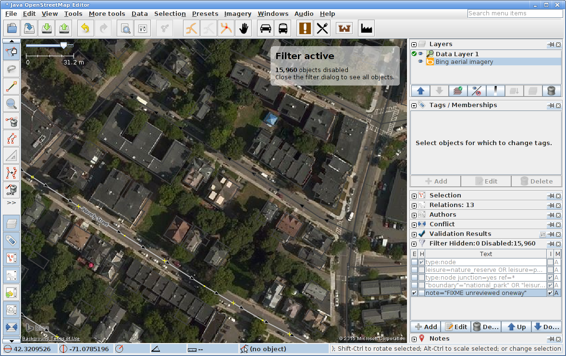
Task: Click the filter Add button
Action: tap(426, 327)
